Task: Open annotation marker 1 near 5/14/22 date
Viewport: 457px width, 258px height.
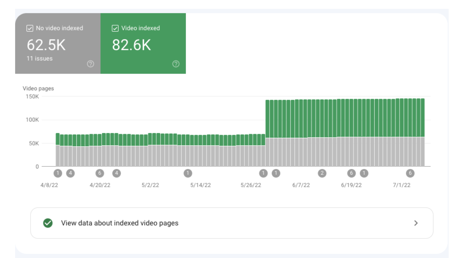Action: [188, 173]
